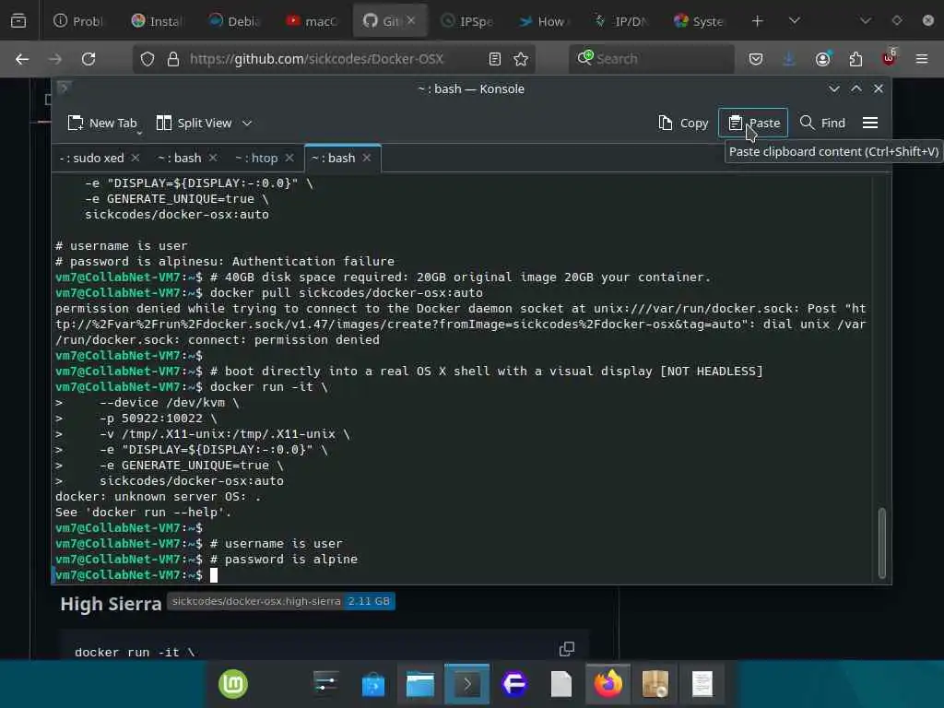Screen dimensions: 944x708
Task: Click the uBlock Origin extension icon
Action: (889, 58)
